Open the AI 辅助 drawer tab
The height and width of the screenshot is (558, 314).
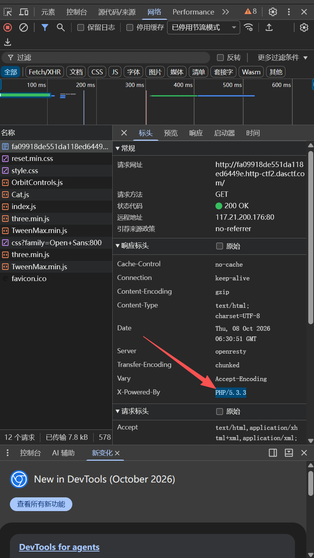click(x=64, y=453)
